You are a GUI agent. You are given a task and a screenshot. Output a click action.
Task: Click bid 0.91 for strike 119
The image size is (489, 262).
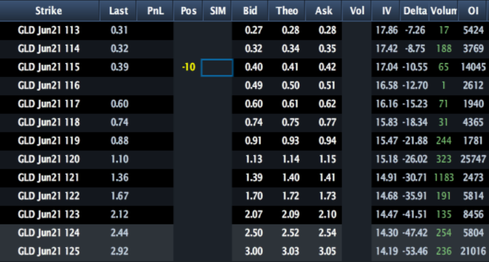(x=253, y=141)
